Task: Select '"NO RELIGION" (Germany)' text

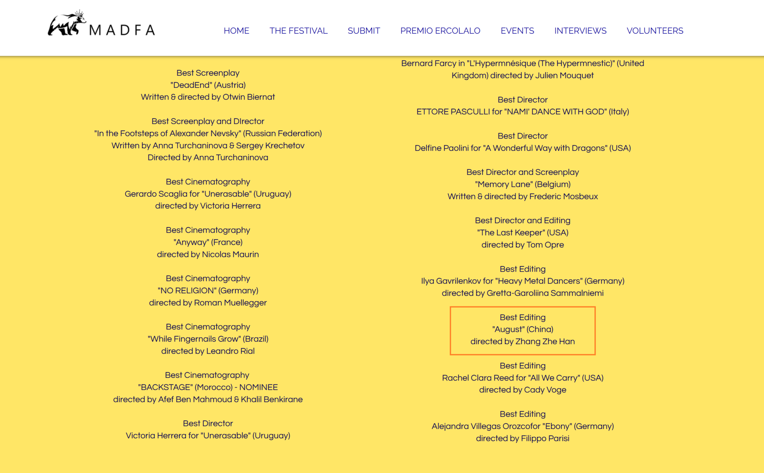Action: pos(208,290)
